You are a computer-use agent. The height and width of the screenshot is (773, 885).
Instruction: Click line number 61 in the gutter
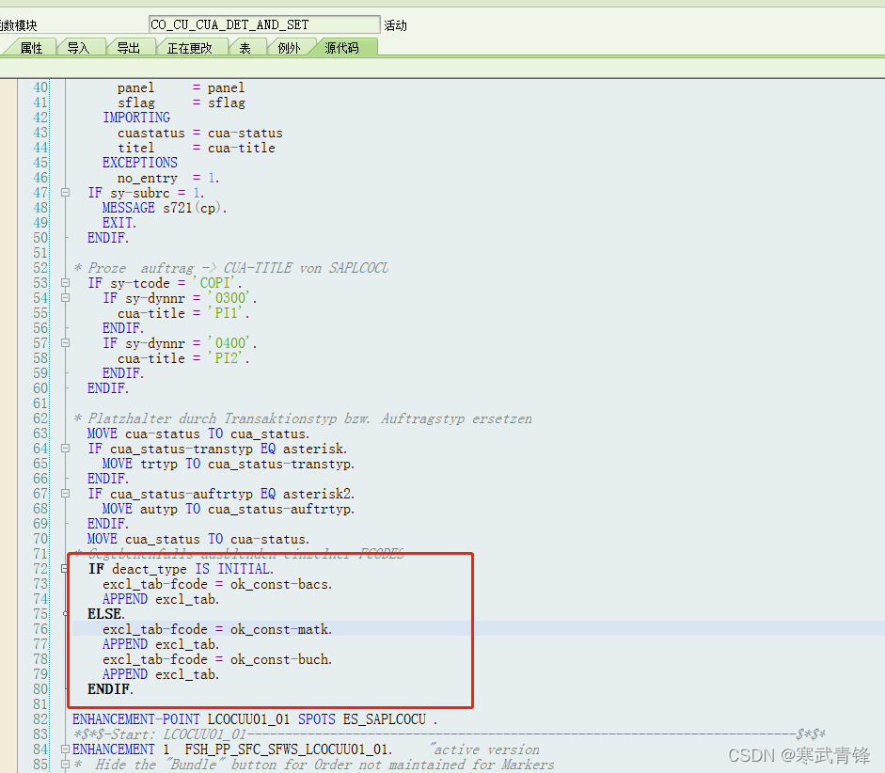point(40,403)
